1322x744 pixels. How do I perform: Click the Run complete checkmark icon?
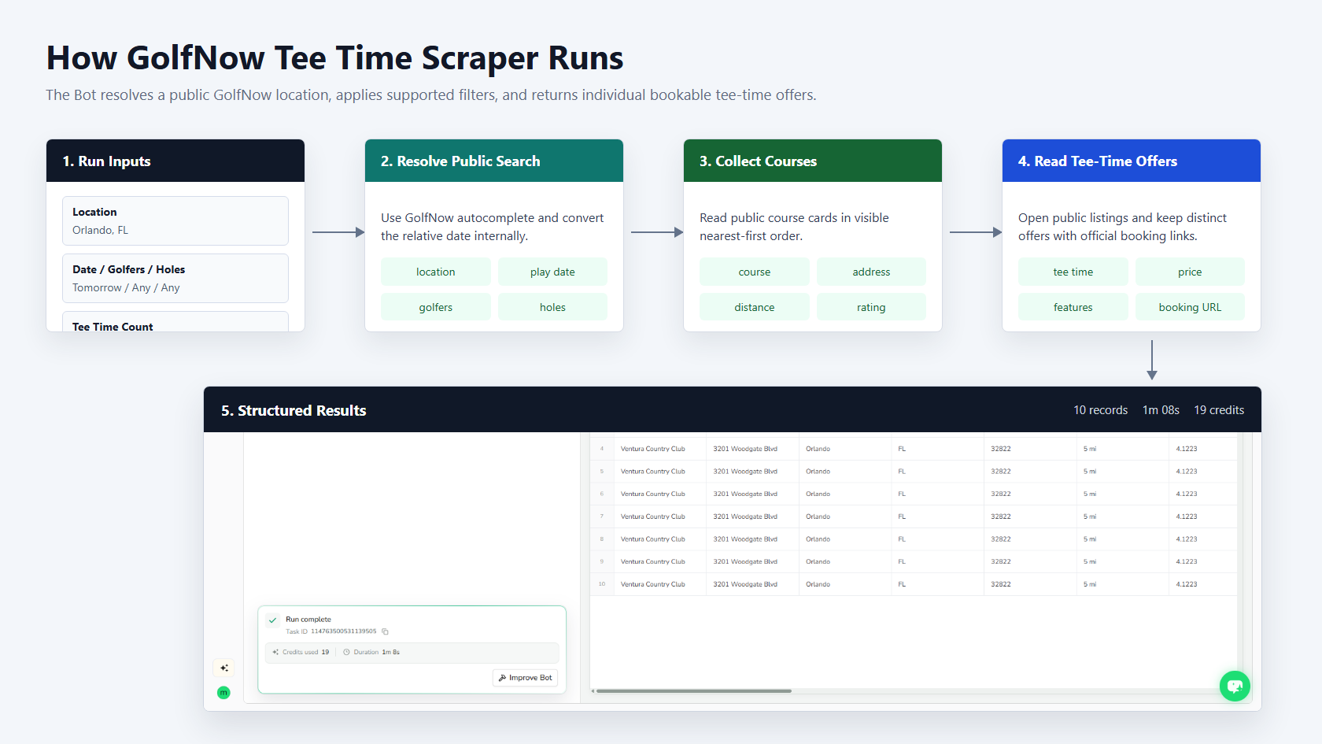[272, 620]
